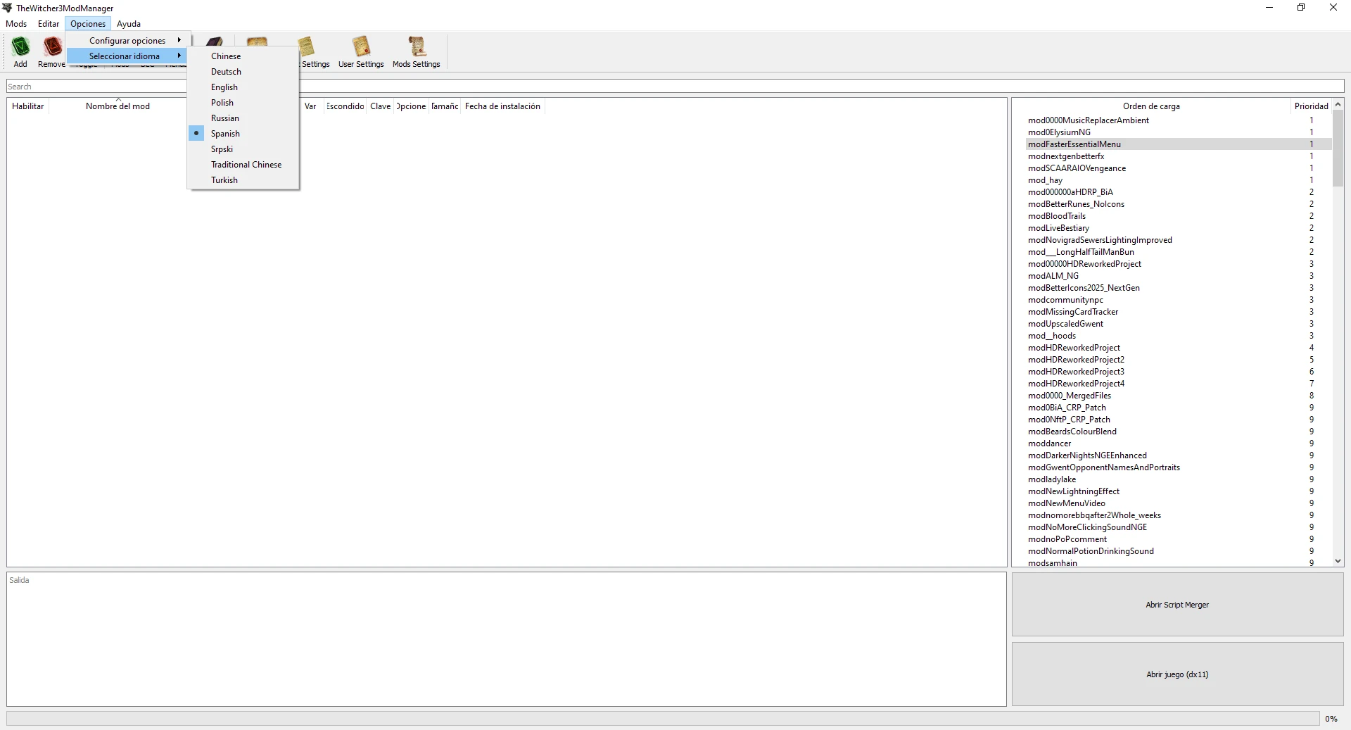The height and width of the screenshot is (730, 1351).
Task: Sort by Habilitar column header
Action: click(28, 106)
